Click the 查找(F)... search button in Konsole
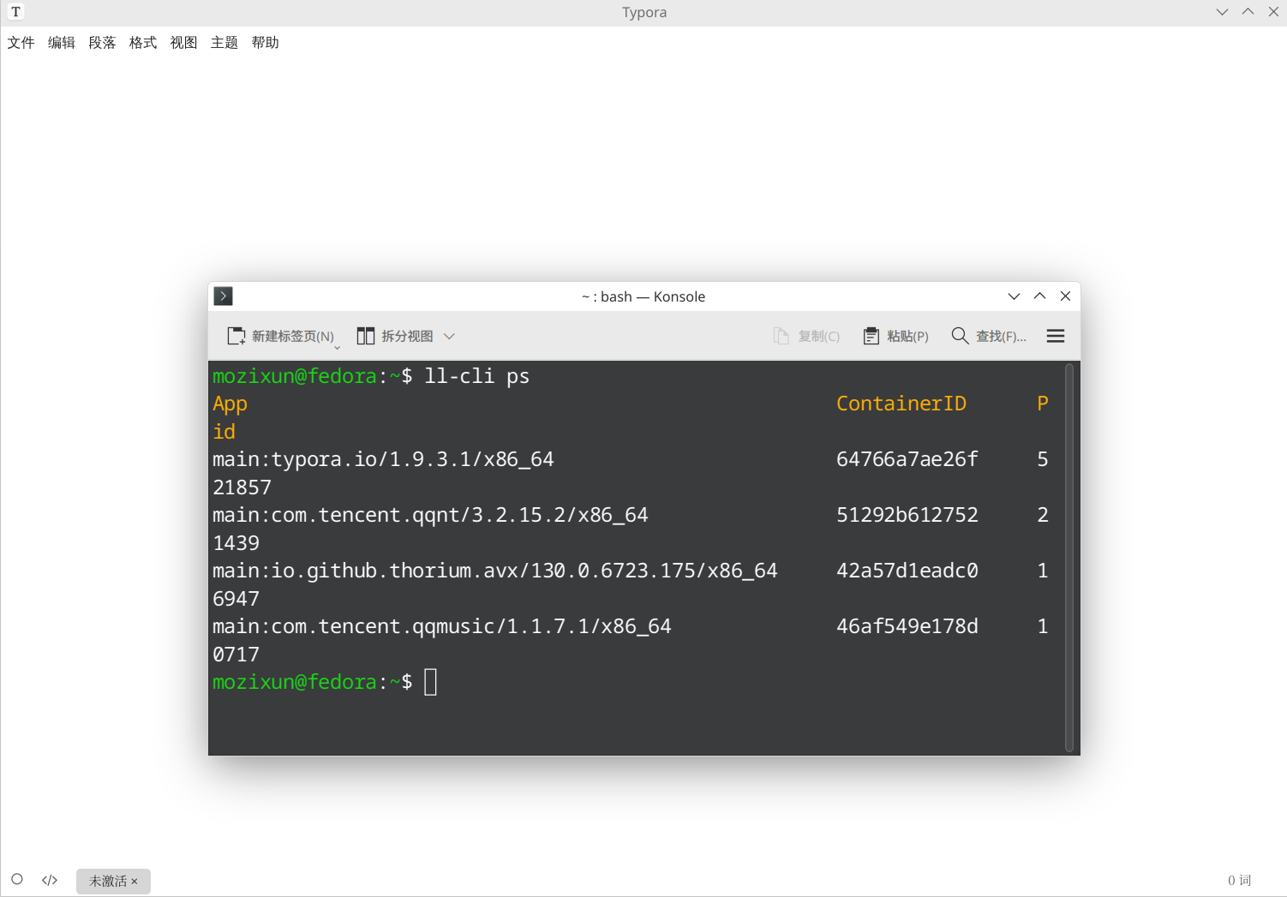Viewport: 1287px width, 897px height. [x=989, y=336]
